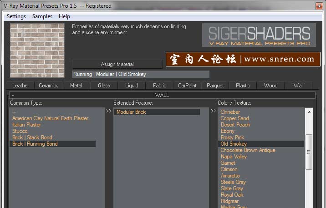Image resolution: width=326 pixels, height=208 pixels.
Task: Select Stucco in Common Type list
Action: (x=20, y=131)
